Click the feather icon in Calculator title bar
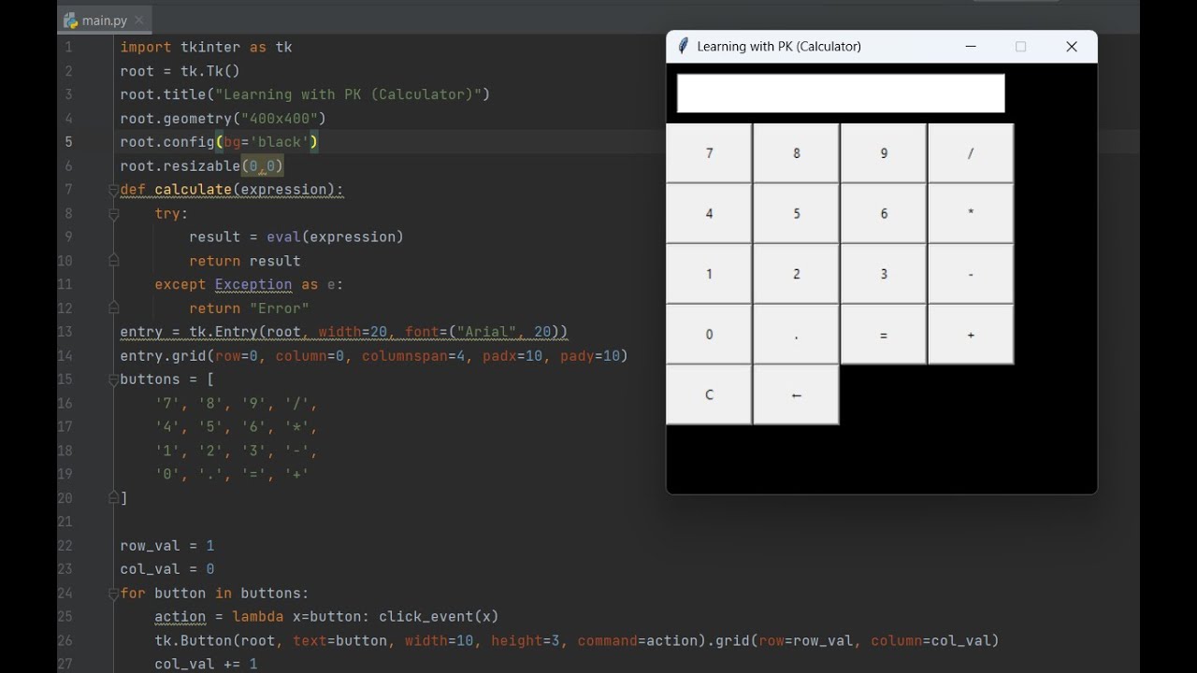The image size is (1197, 673). click(684, 46)
